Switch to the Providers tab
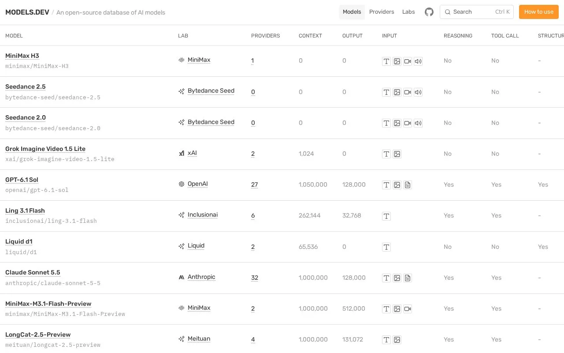Image resolution: width=564 pixels, height=353 pixels. click(x=382, y=12)
